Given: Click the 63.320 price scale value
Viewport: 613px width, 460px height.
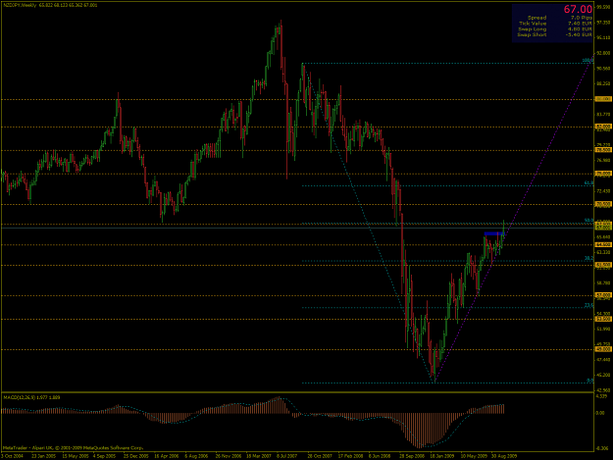Looking at the screenshot, I should [x=603, y=252].
